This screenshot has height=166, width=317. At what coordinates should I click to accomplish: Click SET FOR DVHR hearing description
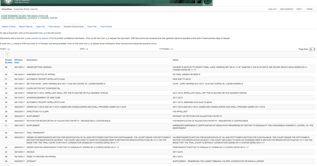tap(66, 84)
